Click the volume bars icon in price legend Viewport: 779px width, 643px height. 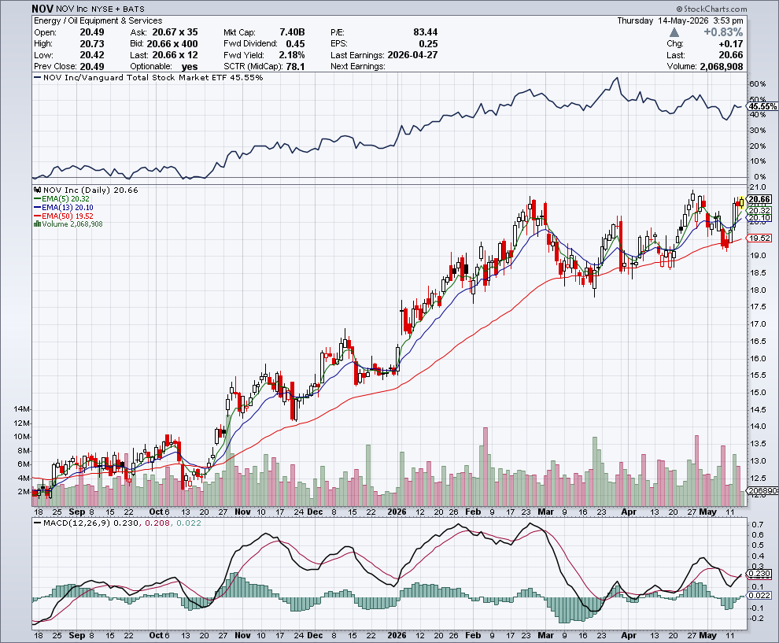point(37,224)
